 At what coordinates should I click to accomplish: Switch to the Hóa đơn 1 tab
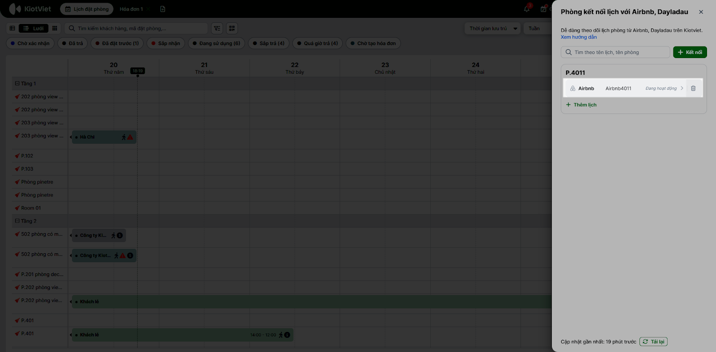pyautogui.click(x=131, y=9)
